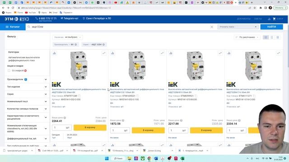Open Chrome from the taskbar

149,158
